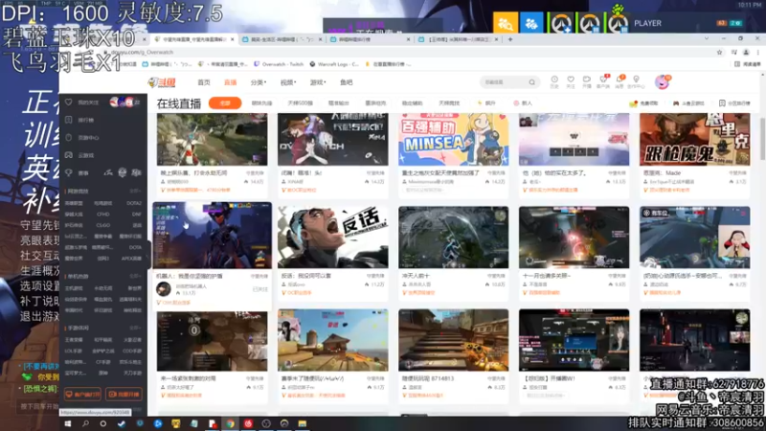Bookmark page with the star icon
Image resolution: width=766 pixels, height=431 pixels.
(x=719, y=53)
